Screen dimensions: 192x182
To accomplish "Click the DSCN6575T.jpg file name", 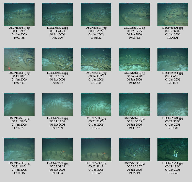I will click(x=173, y=163).
